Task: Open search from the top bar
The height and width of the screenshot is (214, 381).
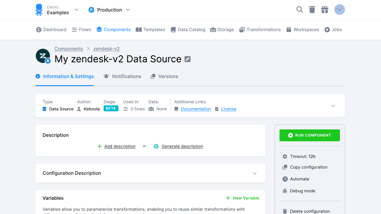Action: 299,9
